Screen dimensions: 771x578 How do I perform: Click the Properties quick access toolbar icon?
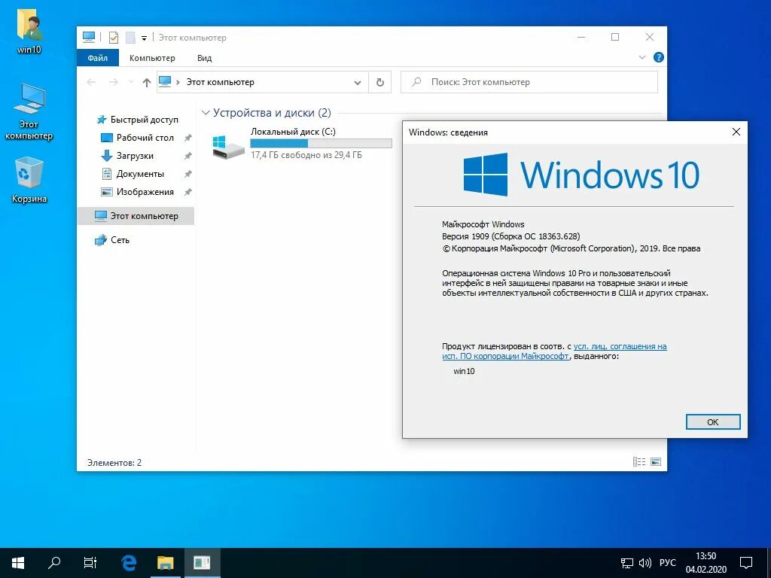(x=114, y=38)
